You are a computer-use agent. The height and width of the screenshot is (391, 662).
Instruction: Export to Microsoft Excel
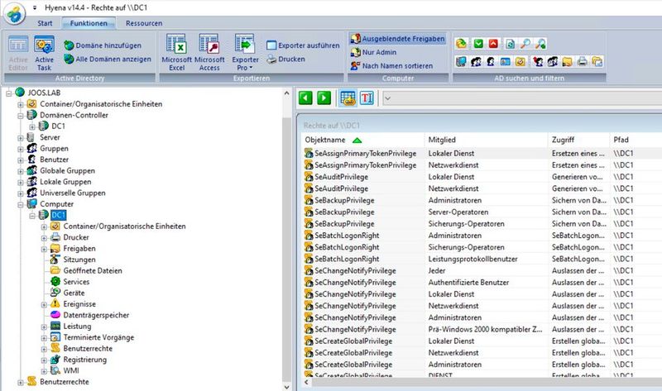176,53
